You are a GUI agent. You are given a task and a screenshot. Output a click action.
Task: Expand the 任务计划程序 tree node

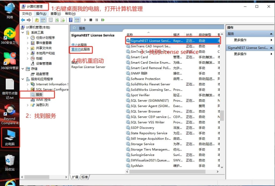point(28,37)
